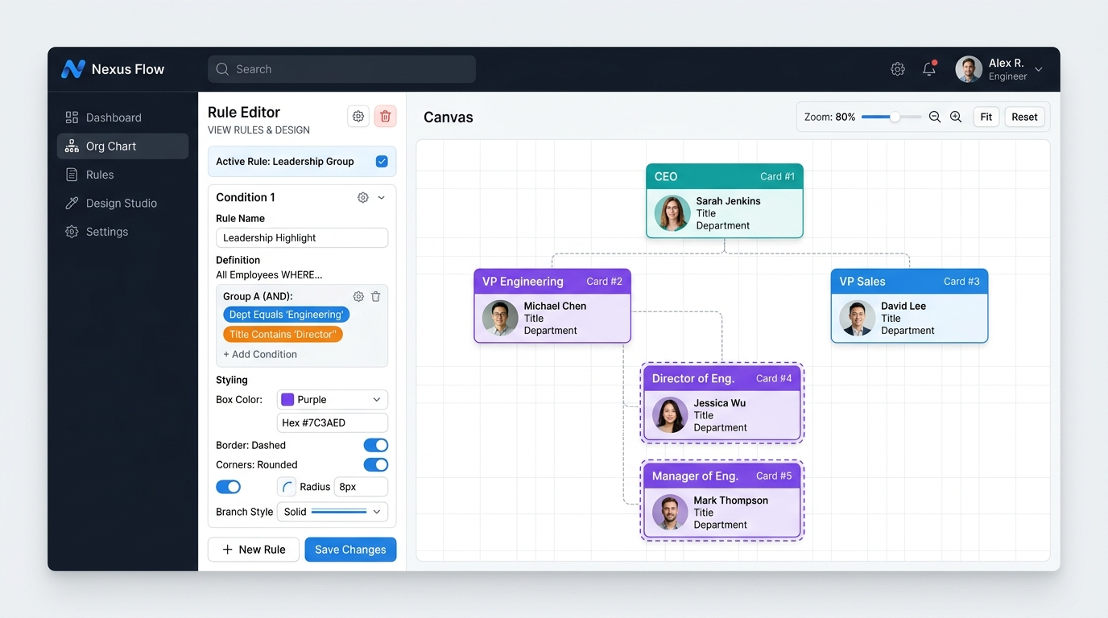Click Save Changes button
The height and width of the screenshot is (618, 1108).
pos(350,550)
